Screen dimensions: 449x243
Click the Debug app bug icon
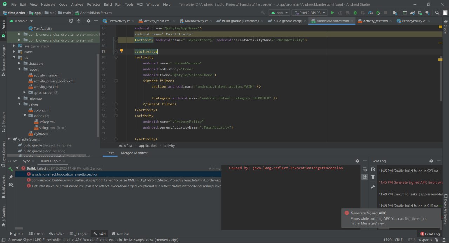[x=355, y=13]
